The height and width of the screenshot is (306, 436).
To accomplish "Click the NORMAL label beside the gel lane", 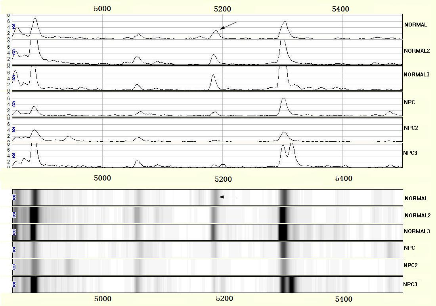I will (416, 199).
